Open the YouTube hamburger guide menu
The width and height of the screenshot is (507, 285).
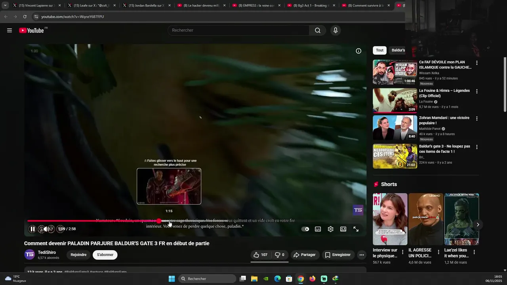pyautogui.click(x=10, y=30)
